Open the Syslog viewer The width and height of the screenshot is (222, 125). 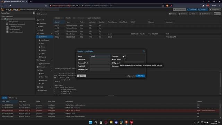click(43, 57)
